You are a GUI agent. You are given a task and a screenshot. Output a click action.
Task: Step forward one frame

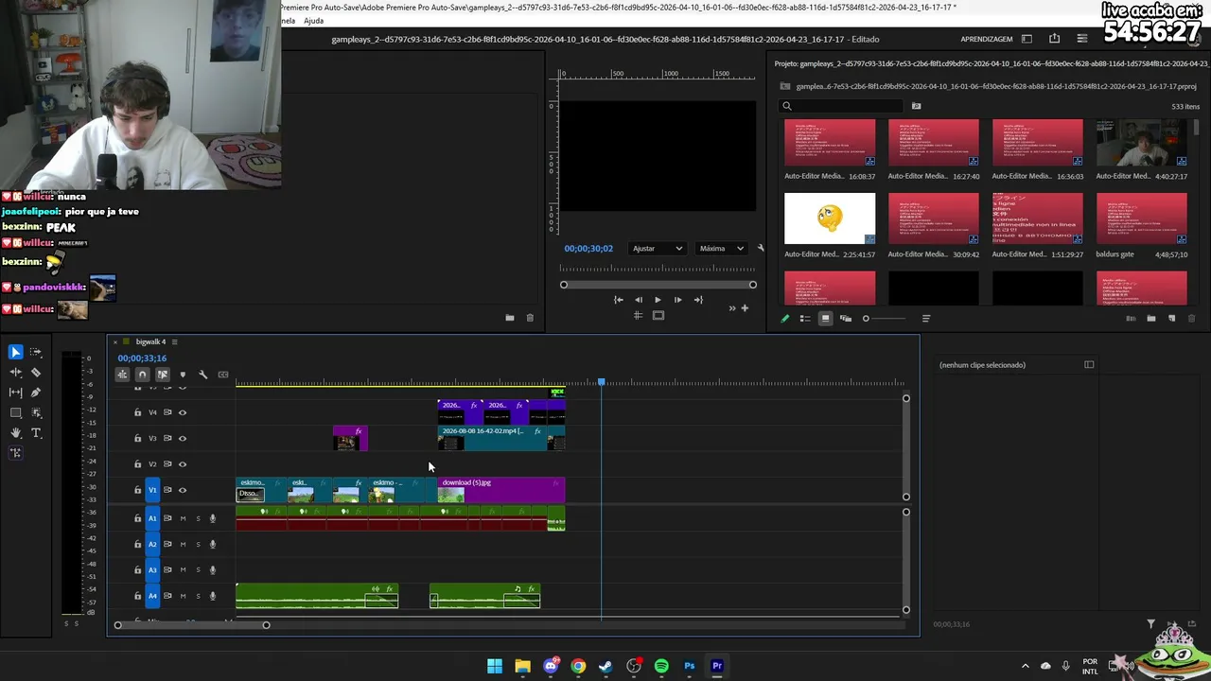click(677, 300)
